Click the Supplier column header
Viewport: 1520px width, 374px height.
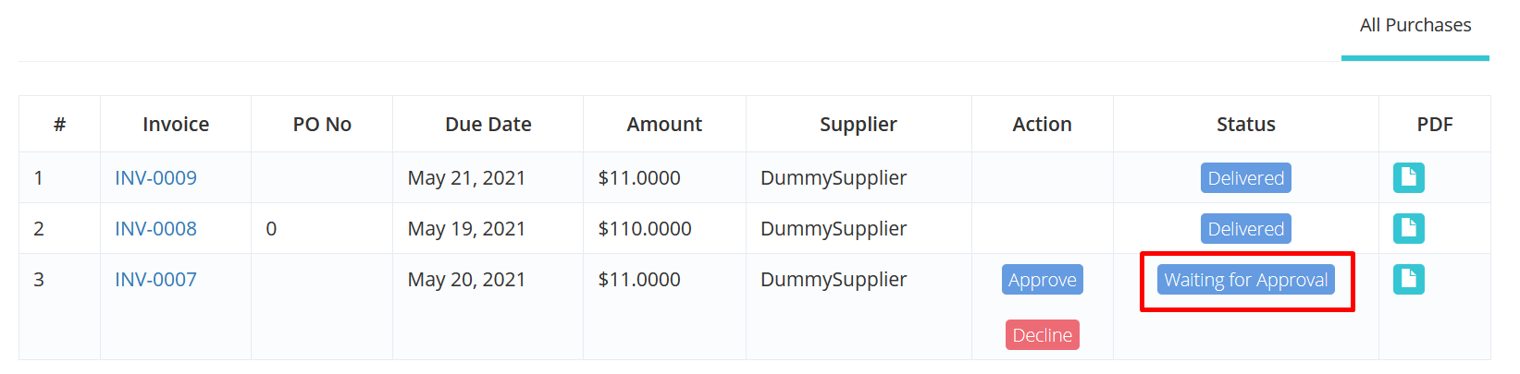859,124
